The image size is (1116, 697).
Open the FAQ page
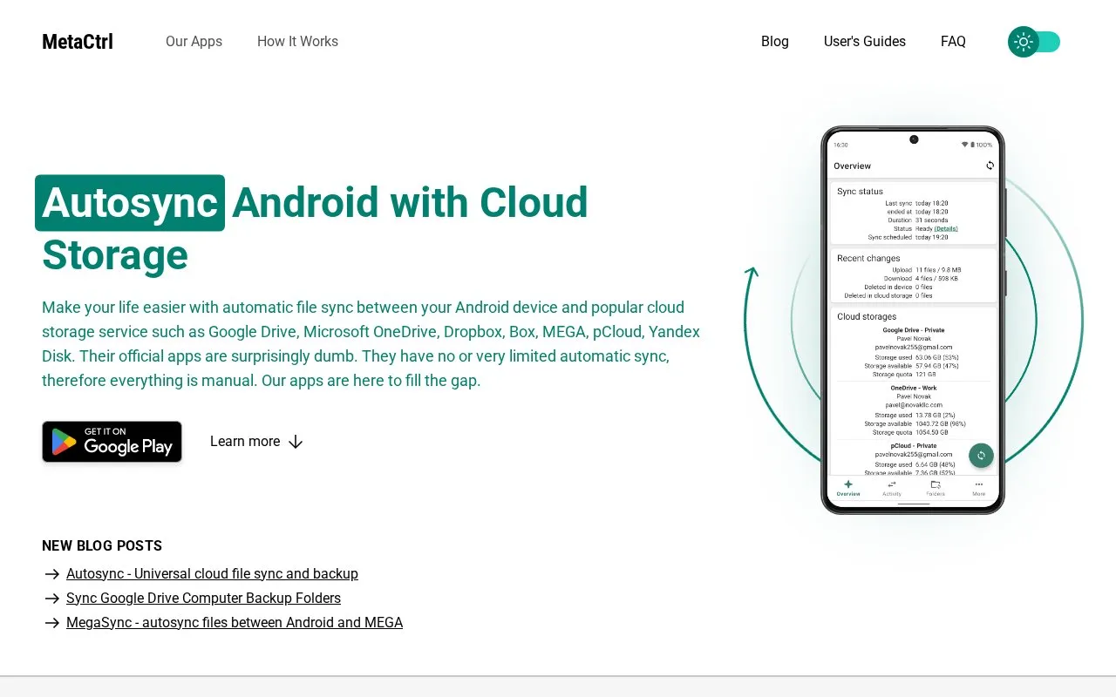[x=953, y=42]
